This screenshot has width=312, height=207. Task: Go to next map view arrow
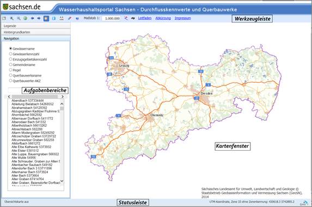39,19
